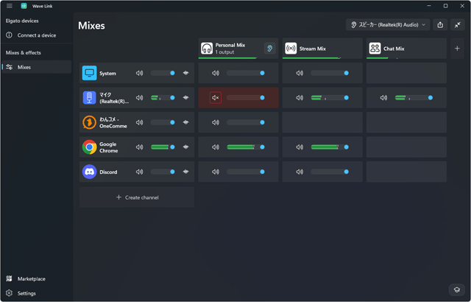The width and height of the screenshot is (471, 302).
Task: Open the speaker output device dropdown
Action: coord(388,25)
